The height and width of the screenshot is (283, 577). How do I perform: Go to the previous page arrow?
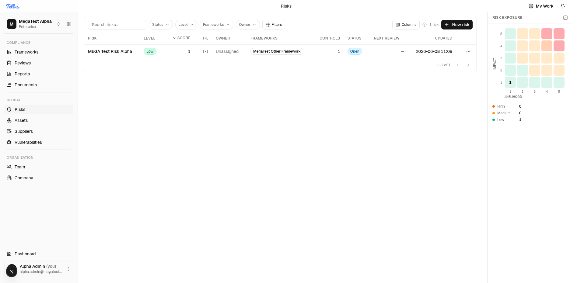(x=457, y=65)
